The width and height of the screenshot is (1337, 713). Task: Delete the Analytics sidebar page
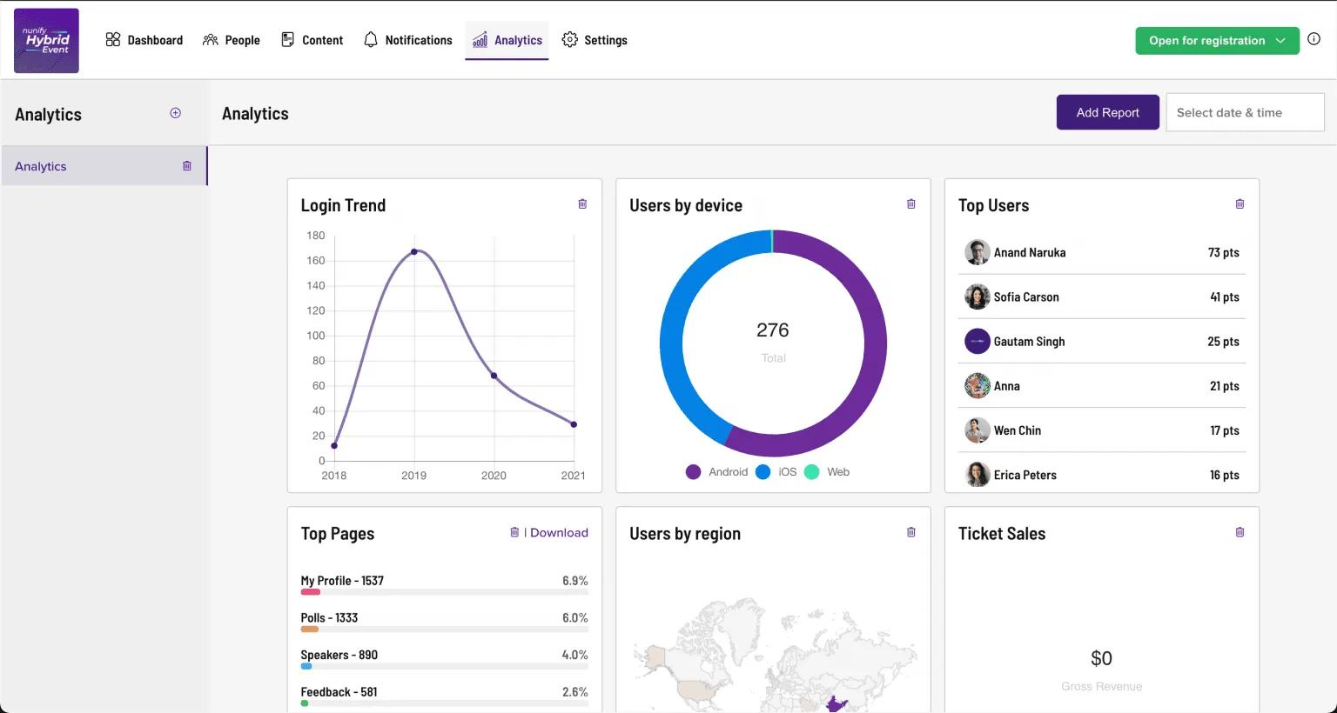pos(187,166)
